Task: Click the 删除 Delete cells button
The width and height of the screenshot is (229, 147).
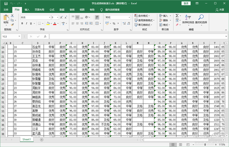Action: tap(165, 20)
